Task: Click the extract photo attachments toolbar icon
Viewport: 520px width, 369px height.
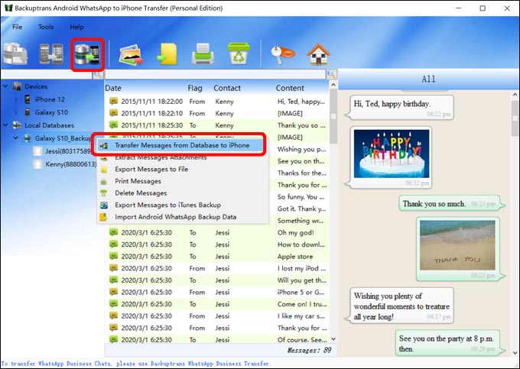Action: [132, 54]
